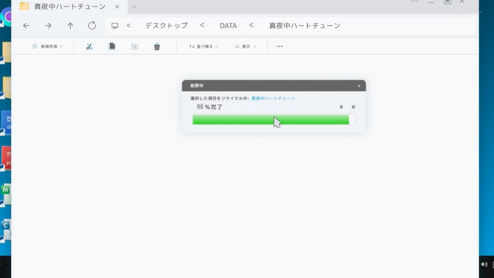
Task: Click the back navigation arrow
Action: (x=26, y=26)
